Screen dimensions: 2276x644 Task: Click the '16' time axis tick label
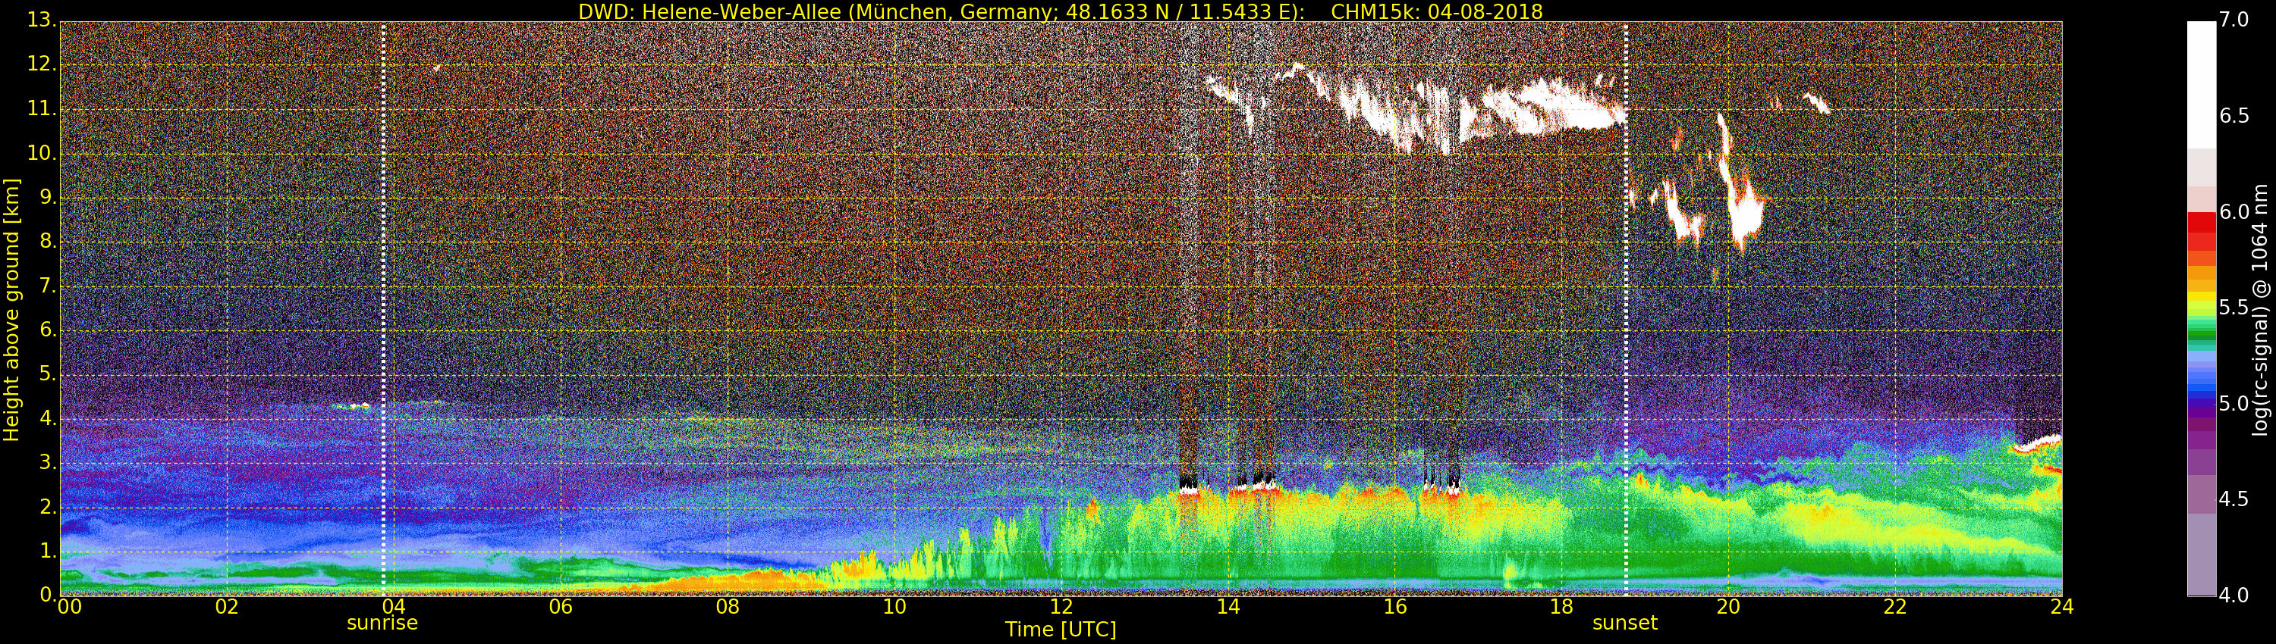pos(1395,607)
